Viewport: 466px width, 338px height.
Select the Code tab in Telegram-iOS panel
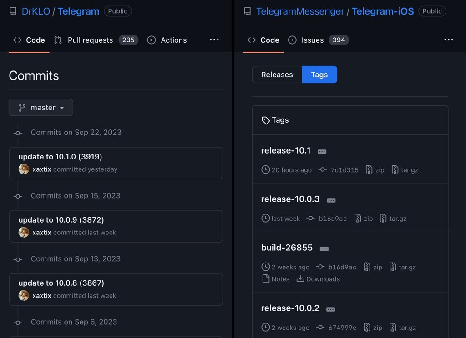coord(263,40)
